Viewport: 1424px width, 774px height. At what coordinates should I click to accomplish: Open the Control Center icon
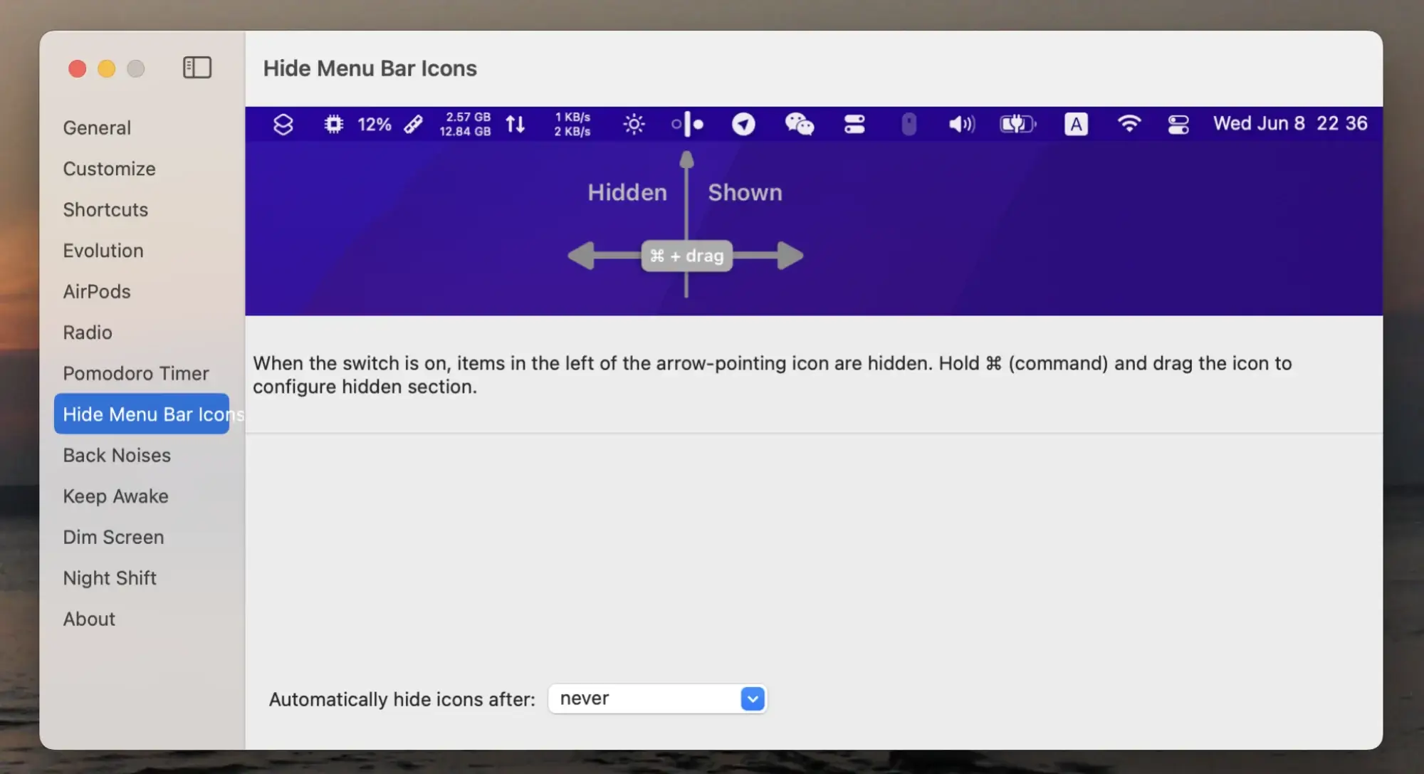click(1178, 125)
